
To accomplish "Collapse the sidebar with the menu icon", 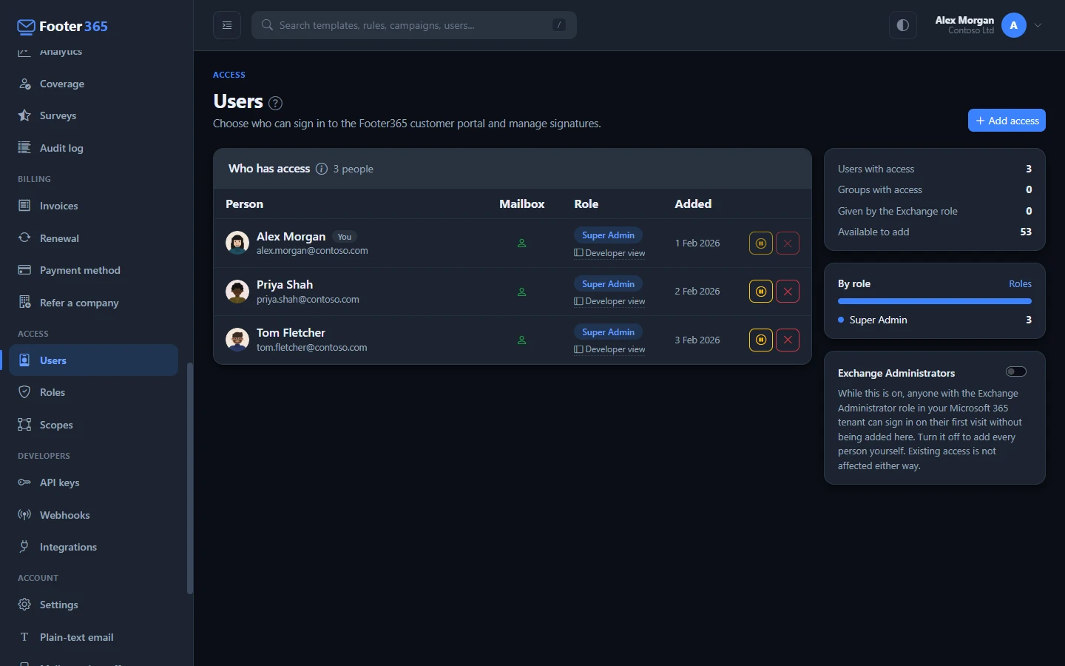I will pos(227,25).
